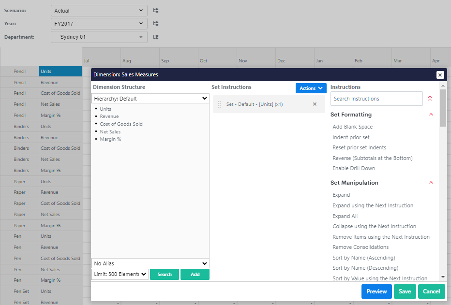Click the drag handle of the set instruction
This screenshot has width=451, height=305.
(x=219, y=104)
